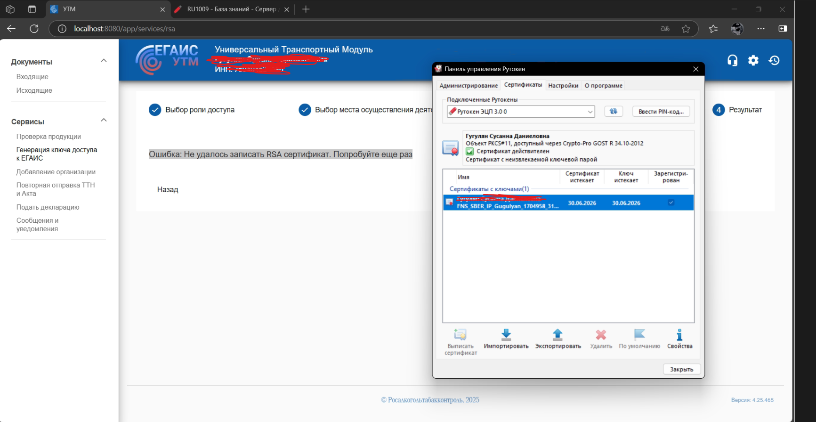Open certificate Свойства info icon
This screenshot has height=422, width=816.
point(679,334)
